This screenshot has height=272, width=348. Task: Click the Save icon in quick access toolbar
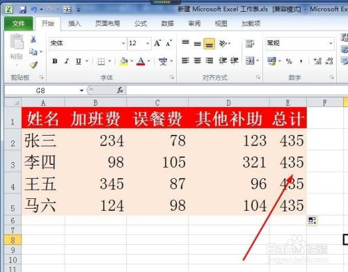(22, 10)
